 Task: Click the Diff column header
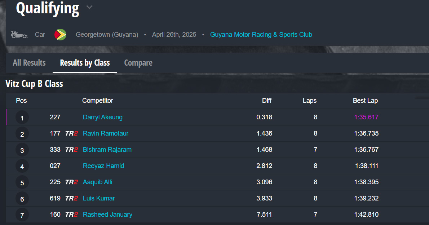(267, 101)
